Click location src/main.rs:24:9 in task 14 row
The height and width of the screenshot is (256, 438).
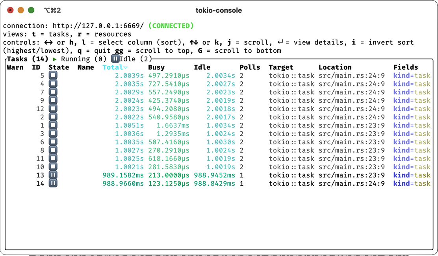point(352,184)
